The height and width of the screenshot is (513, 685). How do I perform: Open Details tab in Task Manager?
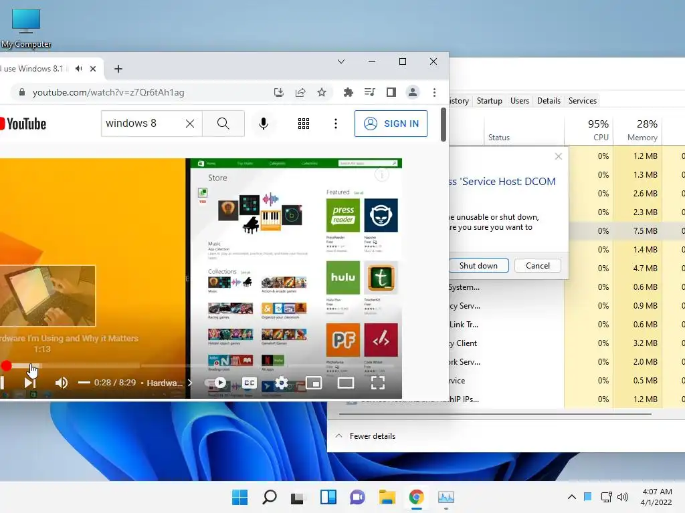(549, 101)
